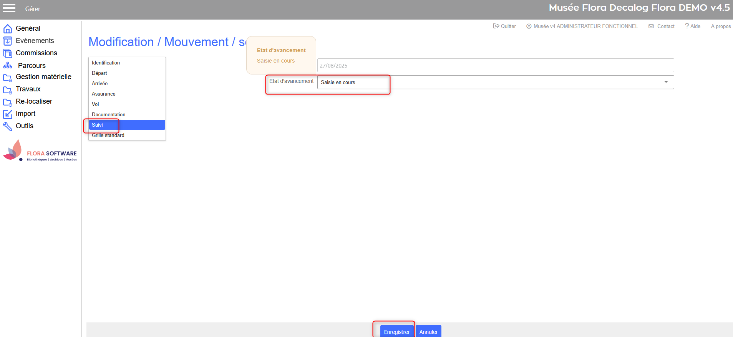Select the Vol tab

(x=127, y=104)
